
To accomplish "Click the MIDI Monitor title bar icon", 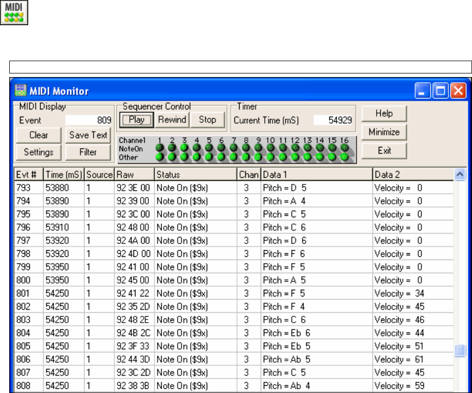I will (21, 90).
